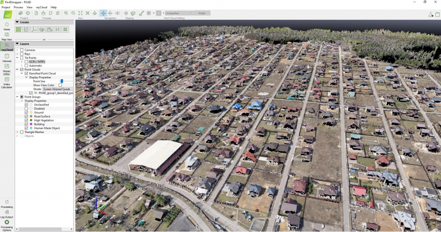The width and height of the screenshot is (441, 232).
Task: Open the Log Output panel
Action: tap(6, 213)
